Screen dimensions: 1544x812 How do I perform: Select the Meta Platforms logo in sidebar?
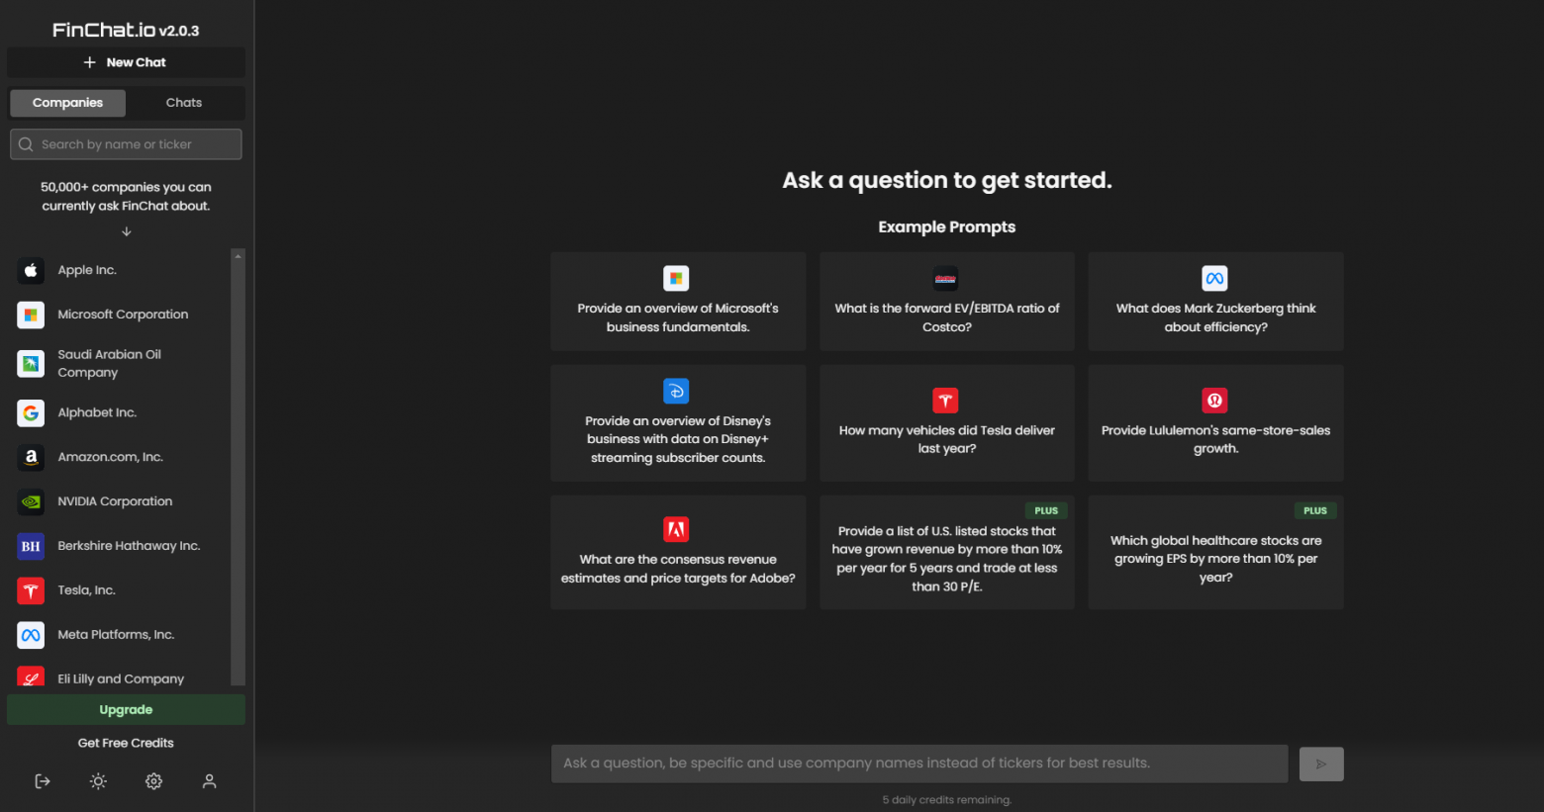point(31,635)
